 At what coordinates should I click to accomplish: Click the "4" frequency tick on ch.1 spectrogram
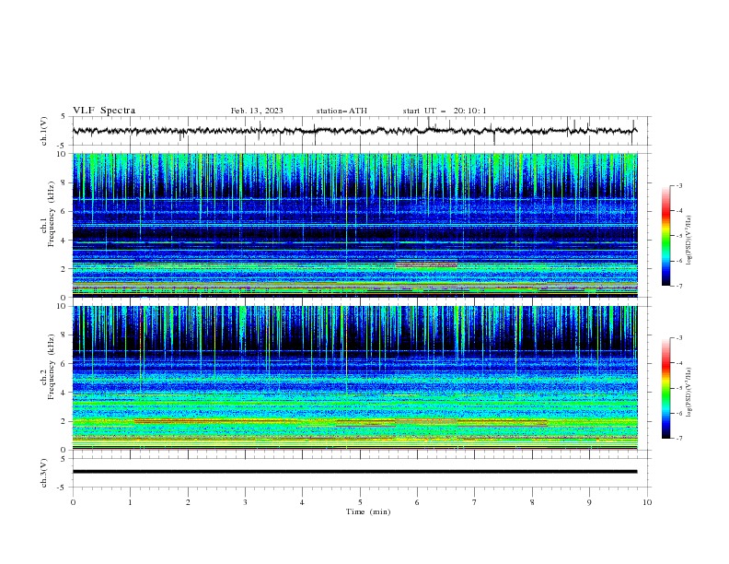point(64,241)
